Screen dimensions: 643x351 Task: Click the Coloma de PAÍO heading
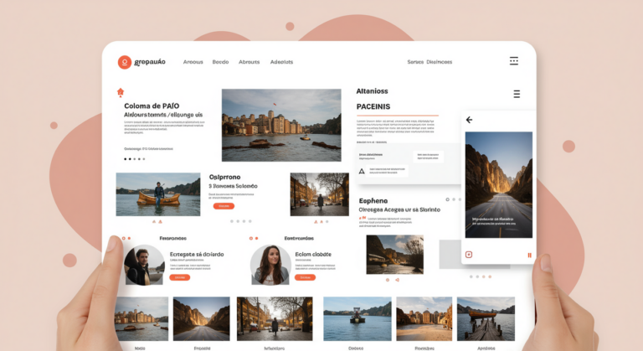152,106
